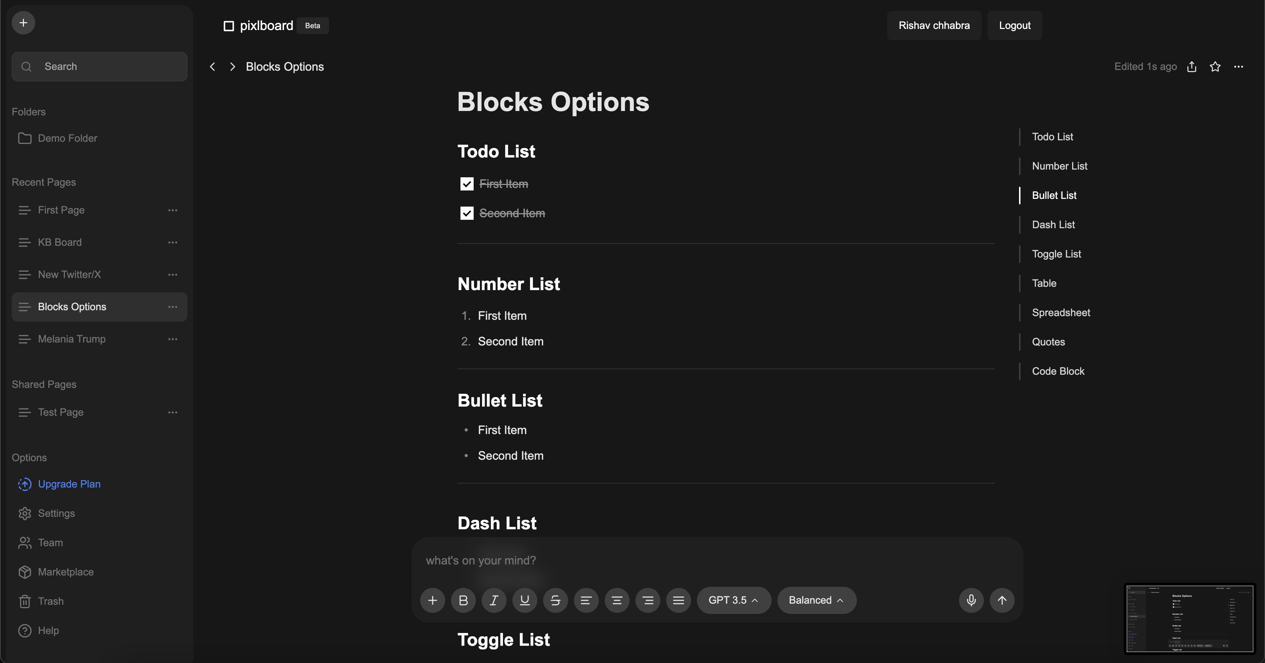Click the Logout button
Viewport: 1265px width, 663px height.
pyautogui.click(x=1015, y=26)
